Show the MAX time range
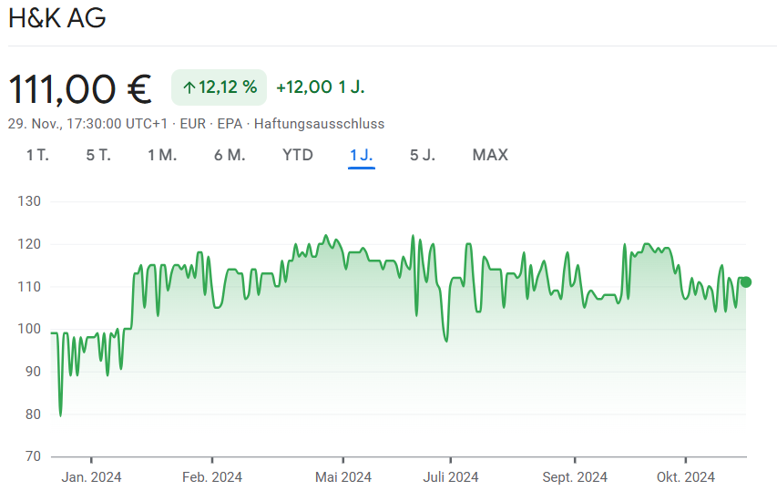This screenshot has height=501, width=777. pyautogui.click(x=490, y=155)
